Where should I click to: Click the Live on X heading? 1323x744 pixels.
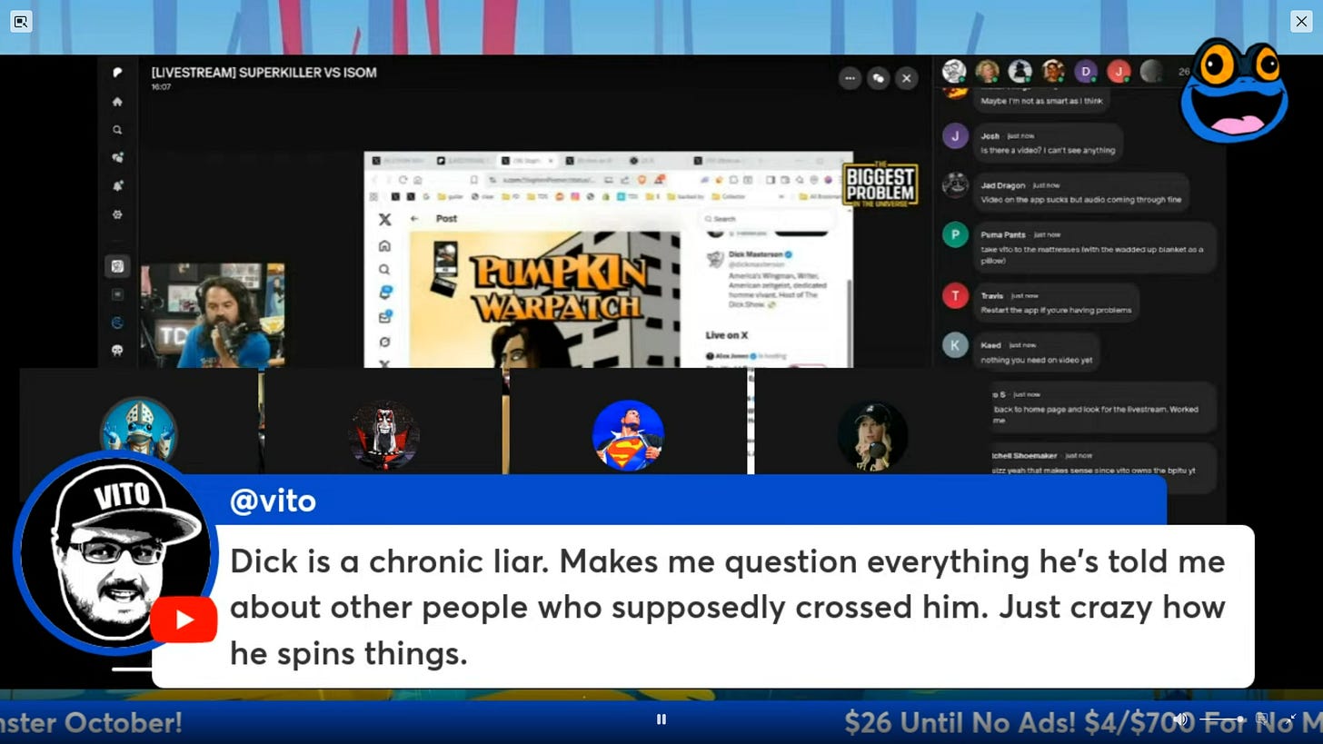(727, 335)
